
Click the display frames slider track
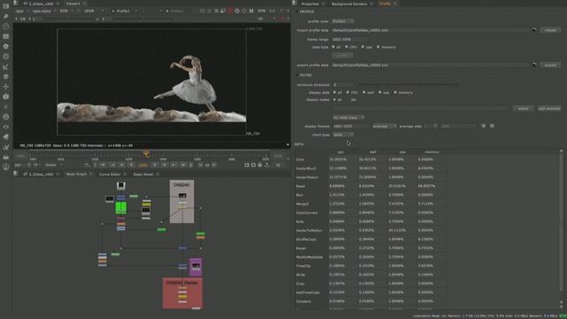pyautogui.click(x=458, y=126)
